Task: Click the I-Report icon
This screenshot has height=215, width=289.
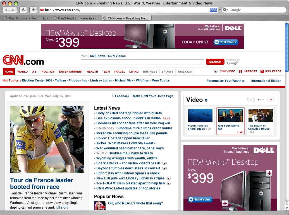Action: click(240, 71)
